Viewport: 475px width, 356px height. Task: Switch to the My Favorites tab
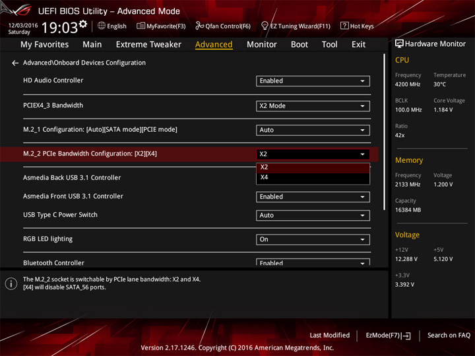[x=45, y=45]
